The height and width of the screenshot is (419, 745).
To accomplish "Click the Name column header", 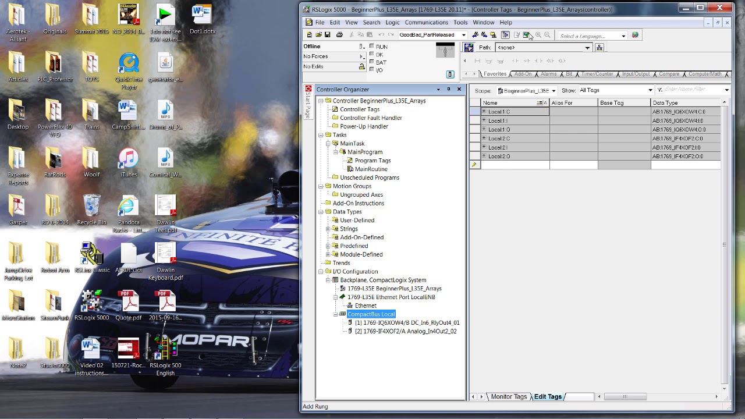I will pos(515,103).
